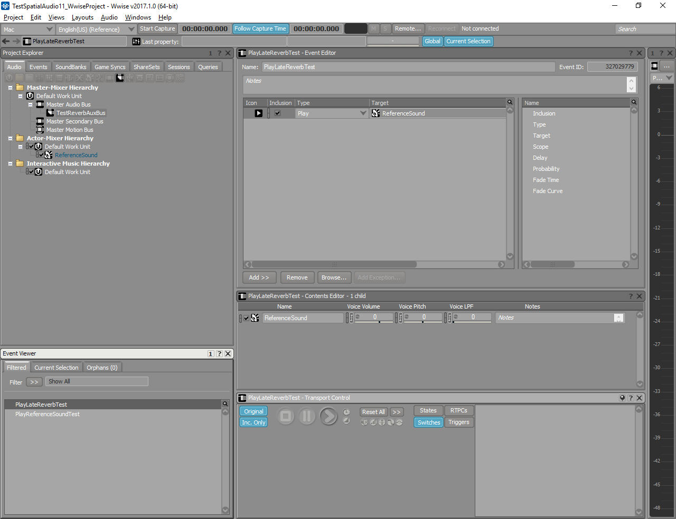Screen dimensions: 676x519
Task: Click the Voice LPF slider of ReferenceSound
Action: 472,318
